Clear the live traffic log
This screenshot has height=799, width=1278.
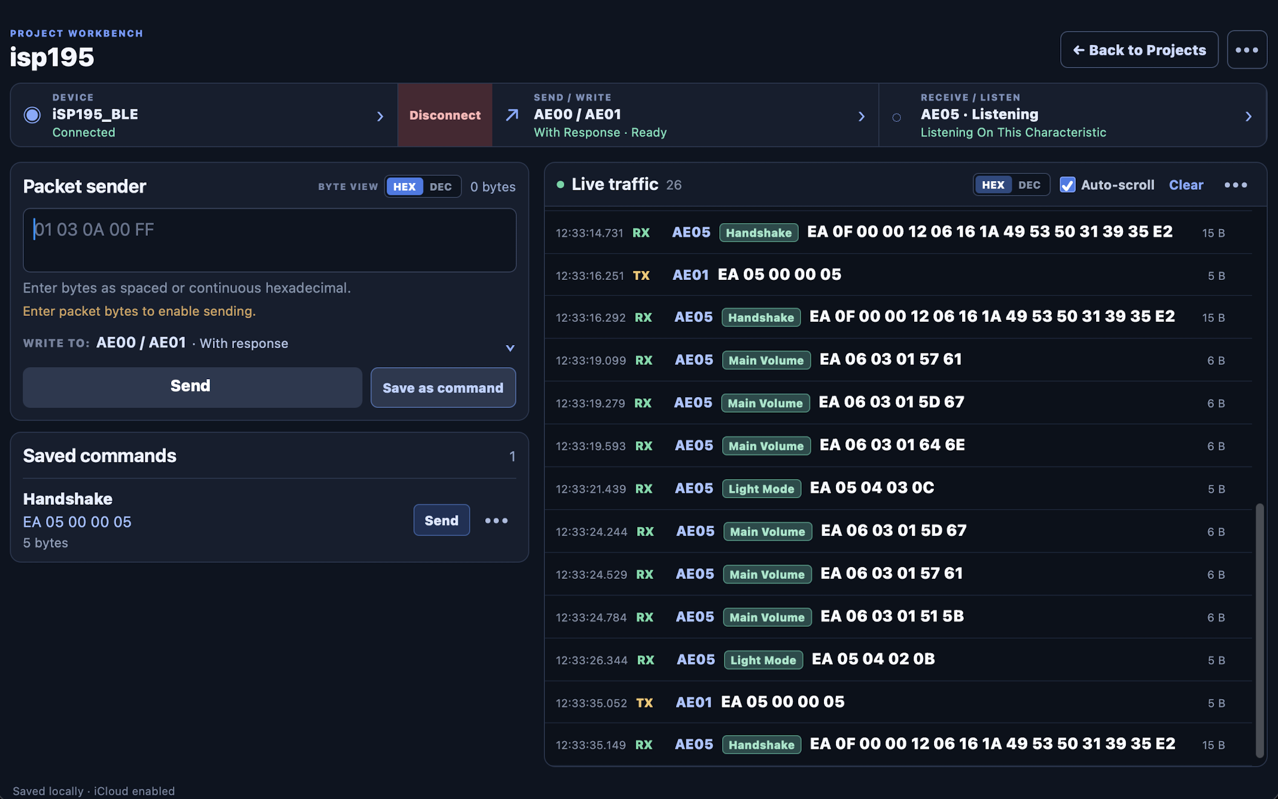[1185, 185]
